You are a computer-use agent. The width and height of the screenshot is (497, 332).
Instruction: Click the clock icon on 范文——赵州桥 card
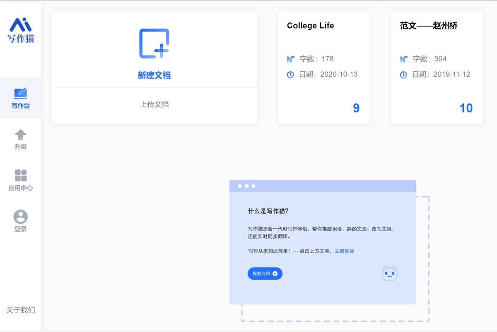(403, 75)
